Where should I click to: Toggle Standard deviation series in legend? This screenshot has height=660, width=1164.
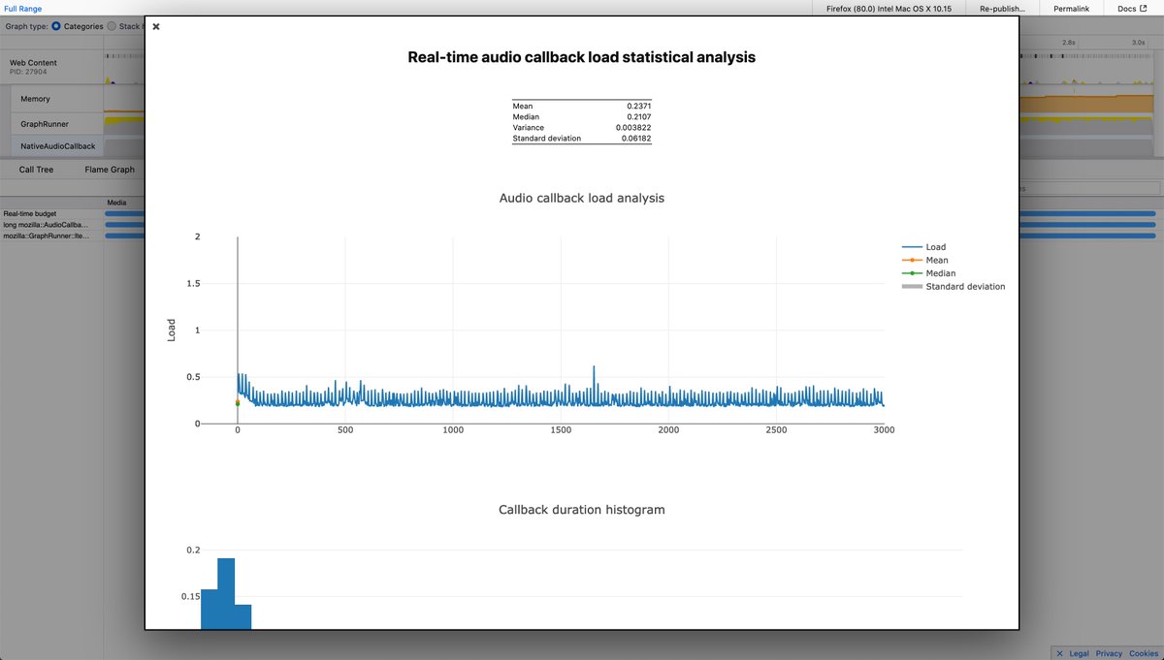coord(954,287)
